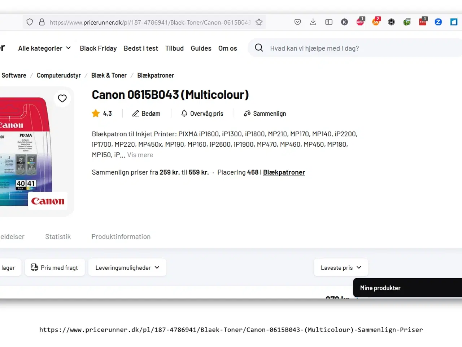Open the blue square extension icon
462x347 pixels.
click(x=454, y=22)
